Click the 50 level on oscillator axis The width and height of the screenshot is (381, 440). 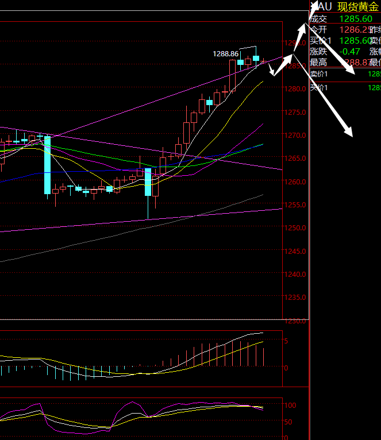[x=288, y=422]
